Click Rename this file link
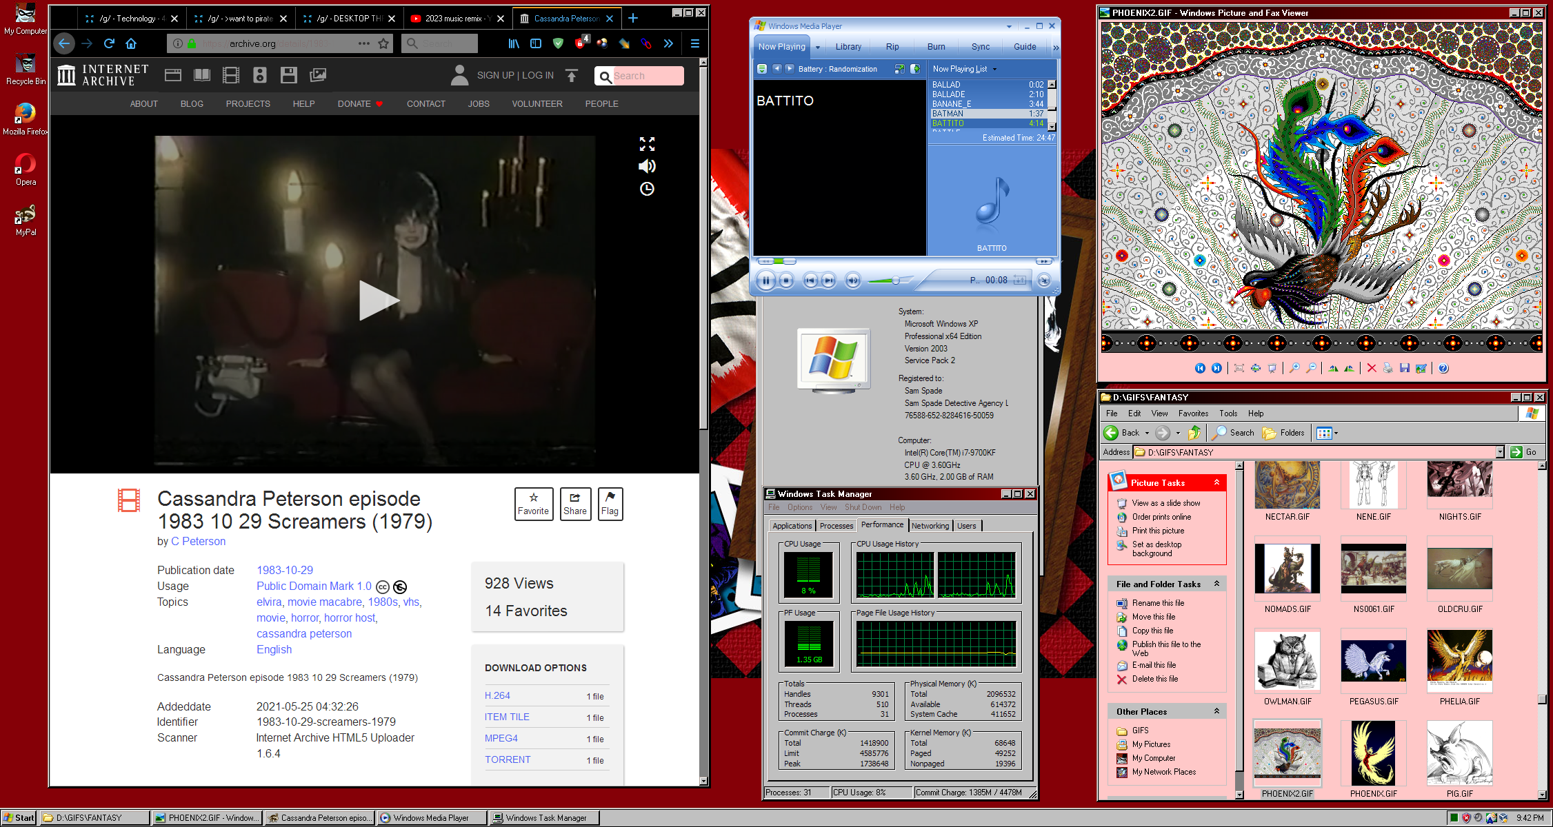Screen dimensions: 1553x827 (x=1158, y=603)
